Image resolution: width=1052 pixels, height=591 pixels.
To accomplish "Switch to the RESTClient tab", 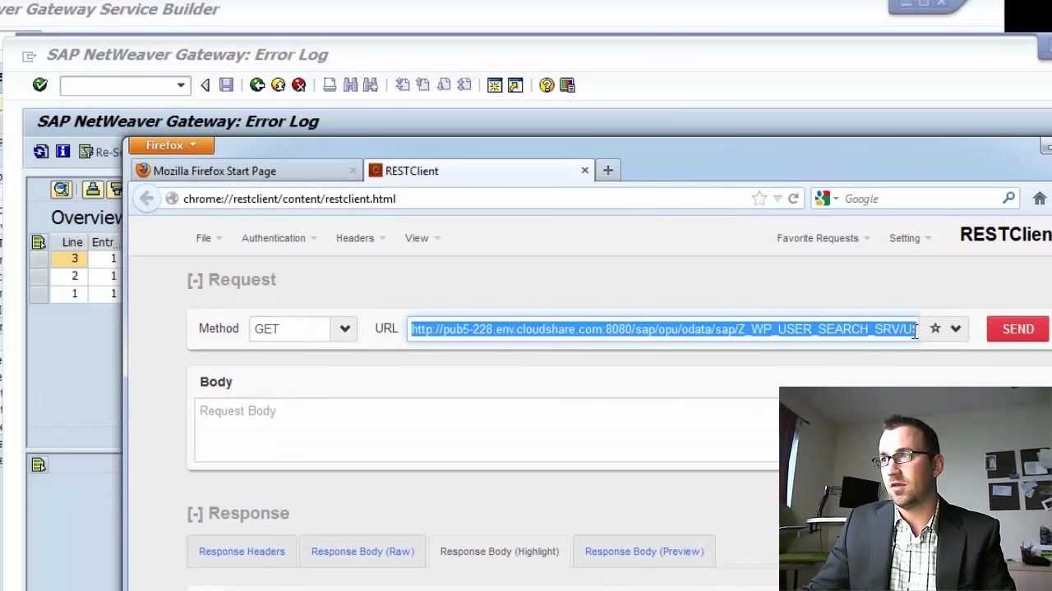I will 479,171.
